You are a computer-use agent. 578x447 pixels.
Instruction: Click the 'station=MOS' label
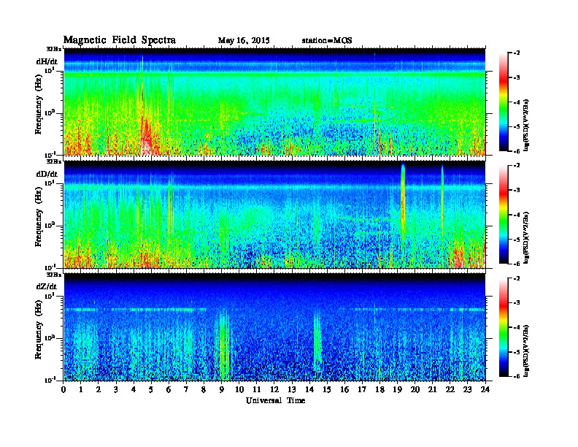327,41
